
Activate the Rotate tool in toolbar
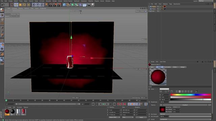coord(24,5)
